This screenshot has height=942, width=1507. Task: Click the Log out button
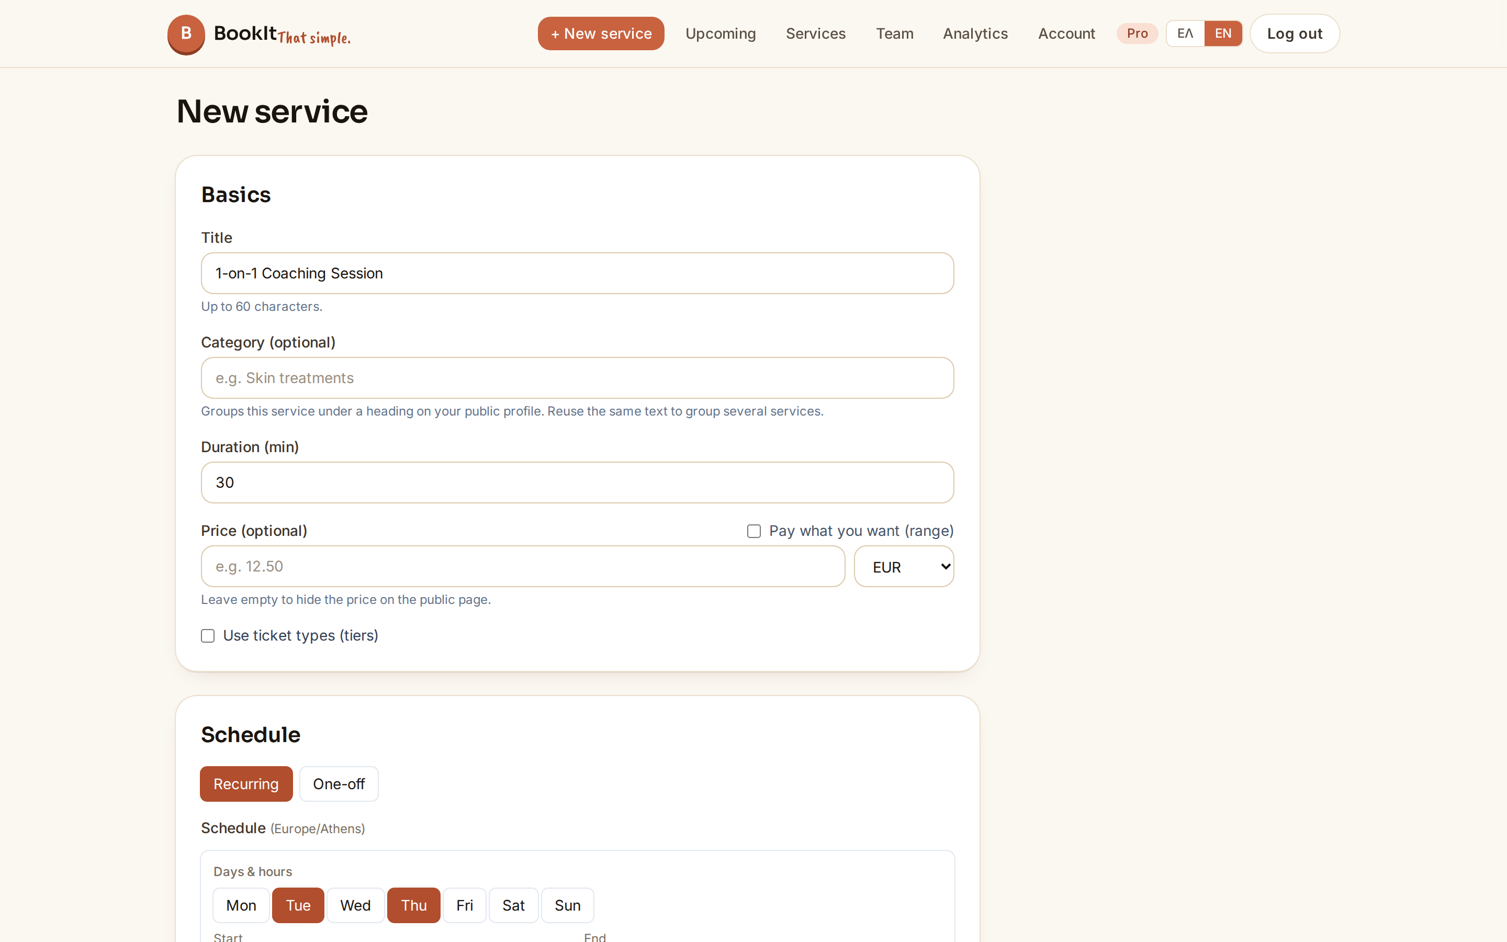pos(1295,33)
